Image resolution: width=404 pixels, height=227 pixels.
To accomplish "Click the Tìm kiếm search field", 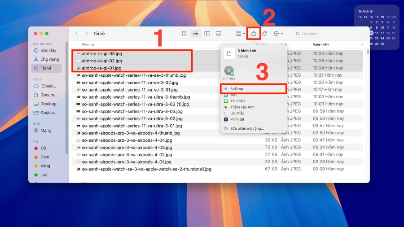I will (x=330, y=34).
